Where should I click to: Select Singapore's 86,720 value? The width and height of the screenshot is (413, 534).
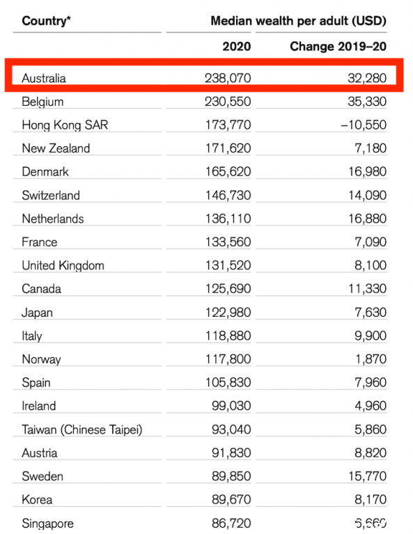(x=231, y=523)
